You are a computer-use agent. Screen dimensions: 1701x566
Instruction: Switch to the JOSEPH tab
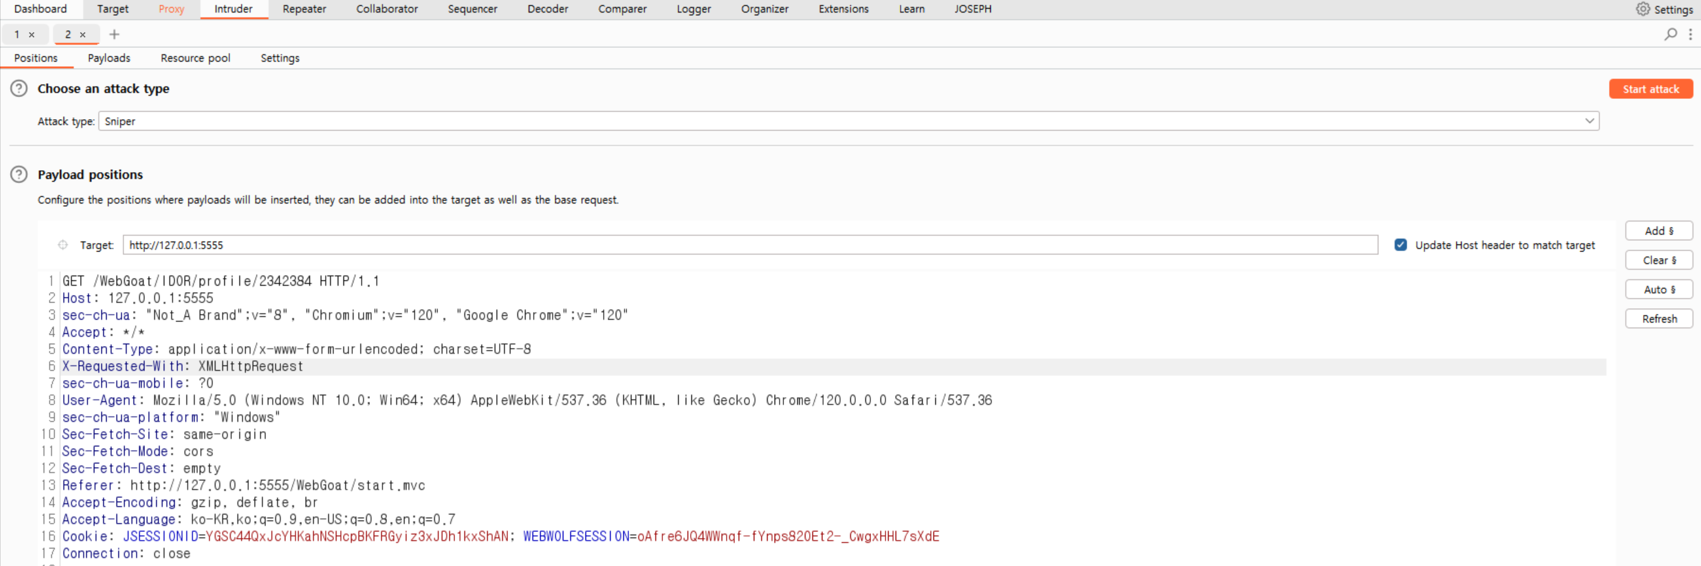click(x=972, y=9)
